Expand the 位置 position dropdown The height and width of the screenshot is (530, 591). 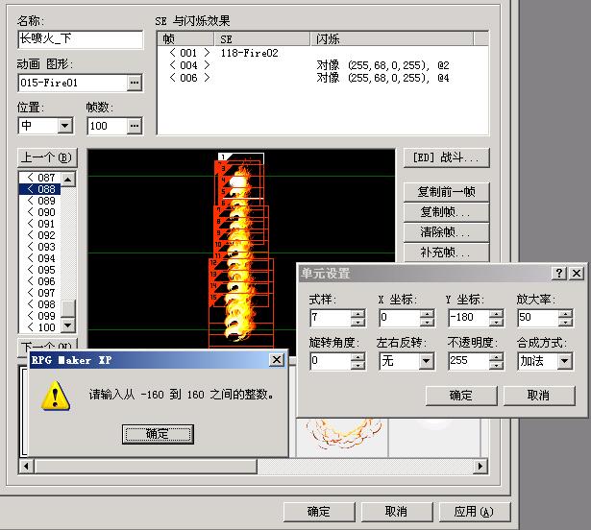pyautogui.click(x=64, y=126)
